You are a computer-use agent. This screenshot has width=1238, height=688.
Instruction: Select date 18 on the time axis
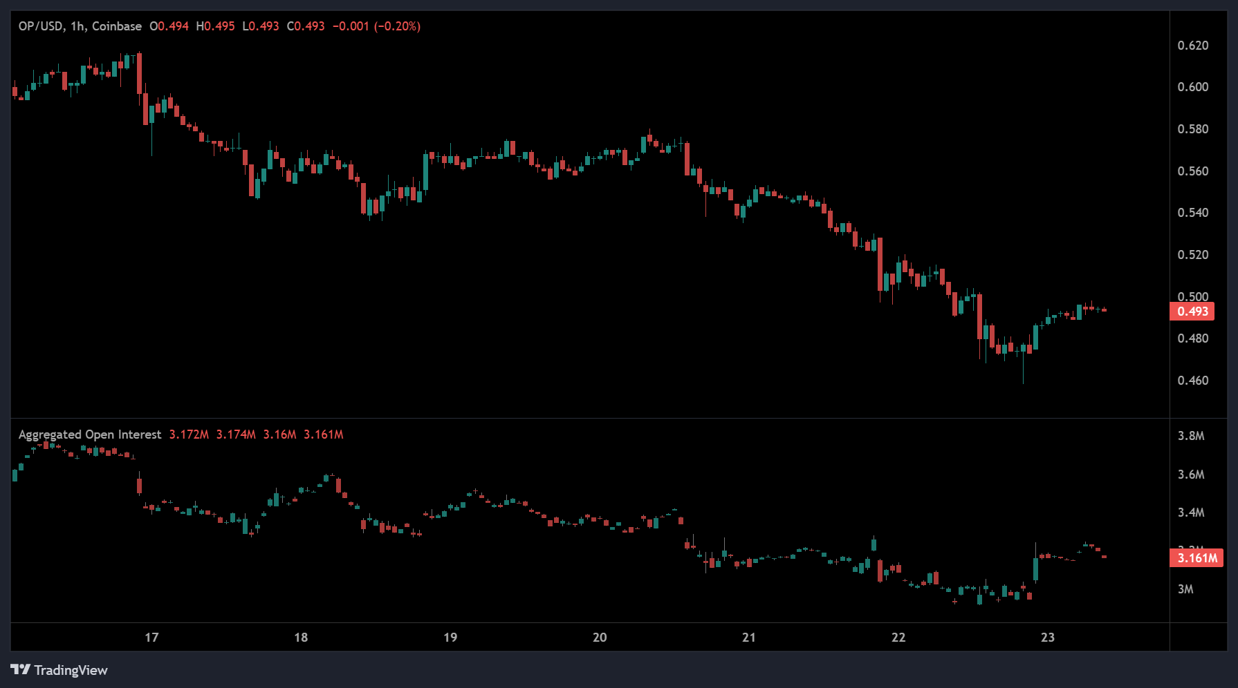[x=301, y=637]
